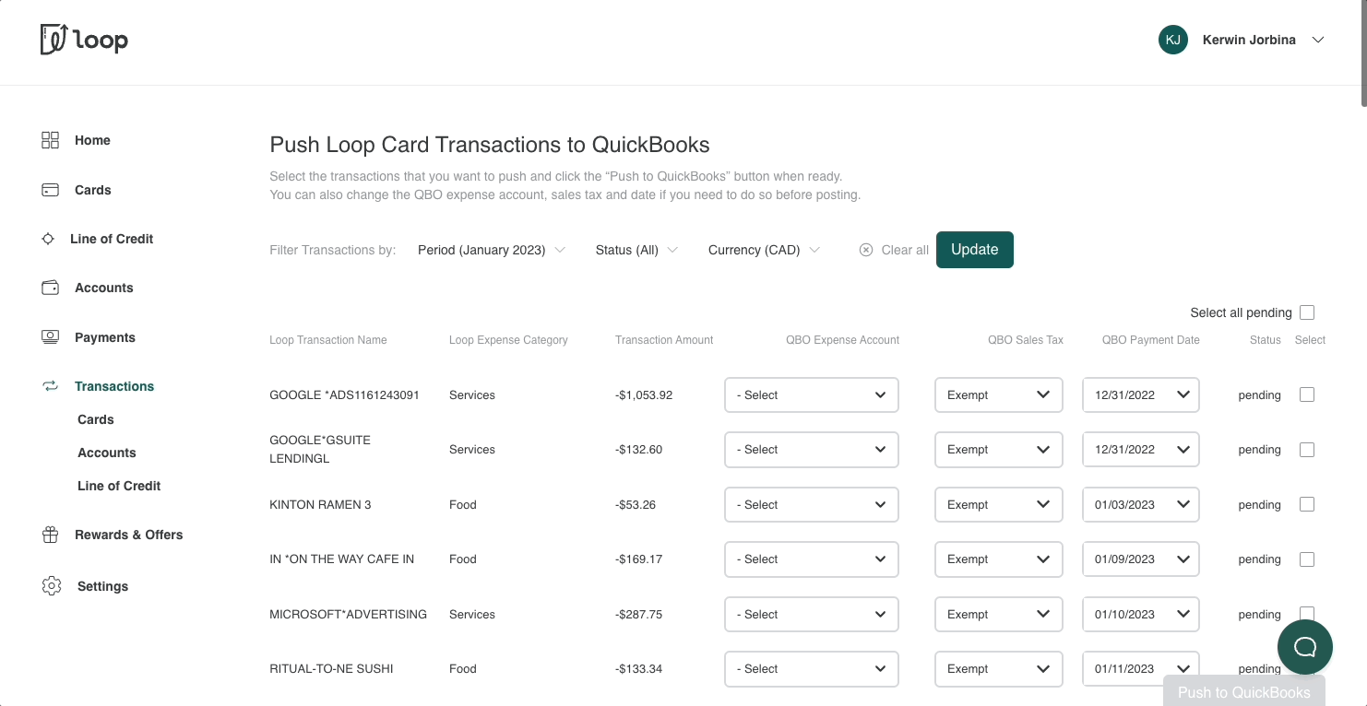Click the -$169.17 transaction amount
The height and width of the screenshot is (706, 1367).
point(638,559)
